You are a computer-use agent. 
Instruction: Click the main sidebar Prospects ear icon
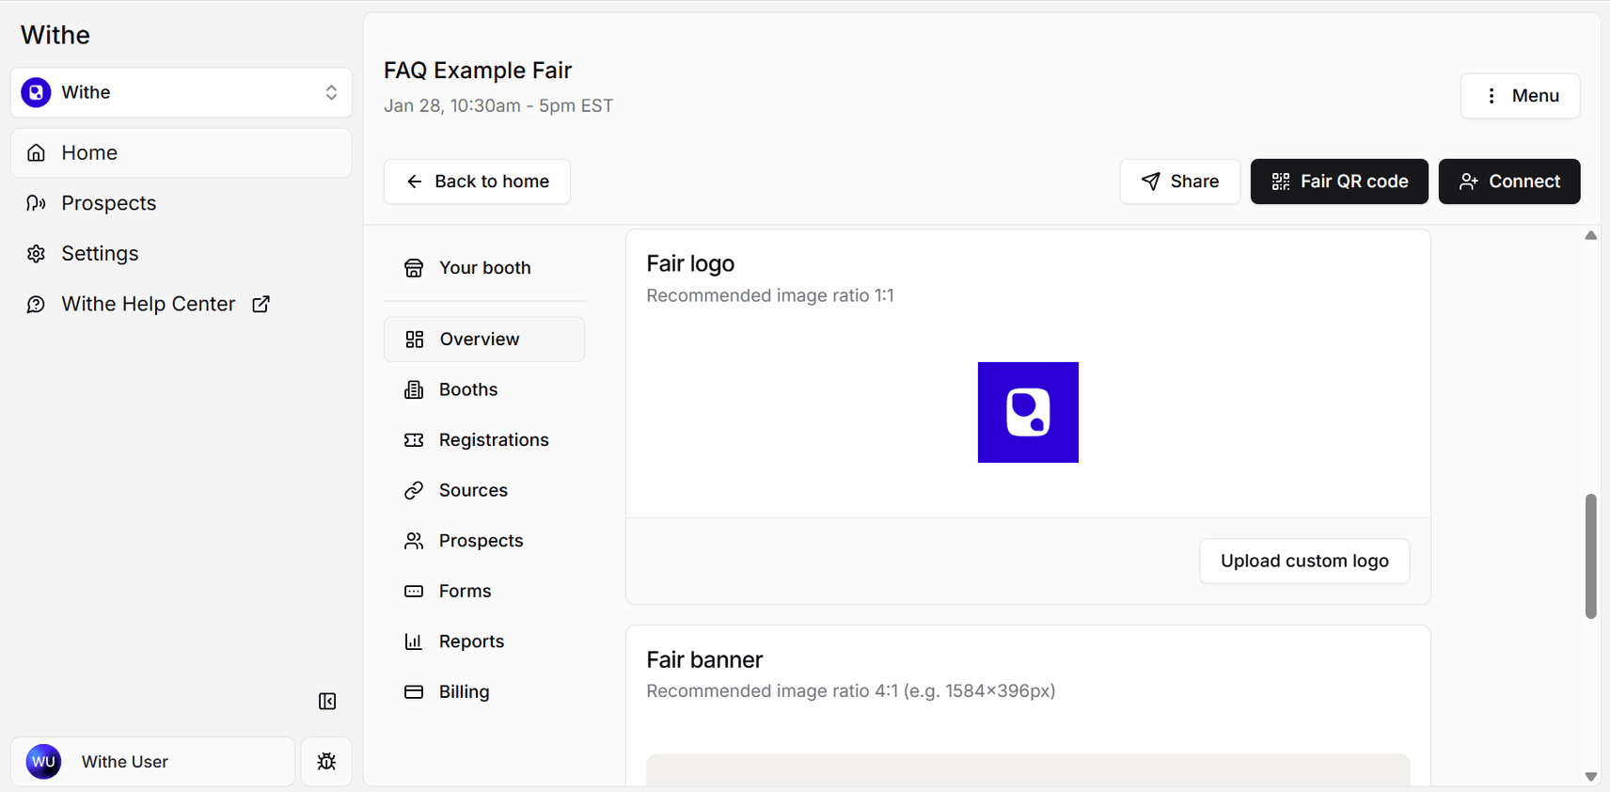tap(37, 203)
